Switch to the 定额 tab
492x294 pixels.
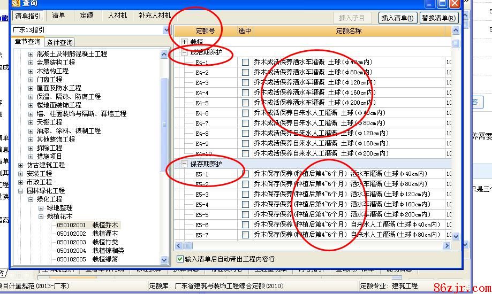86,16
